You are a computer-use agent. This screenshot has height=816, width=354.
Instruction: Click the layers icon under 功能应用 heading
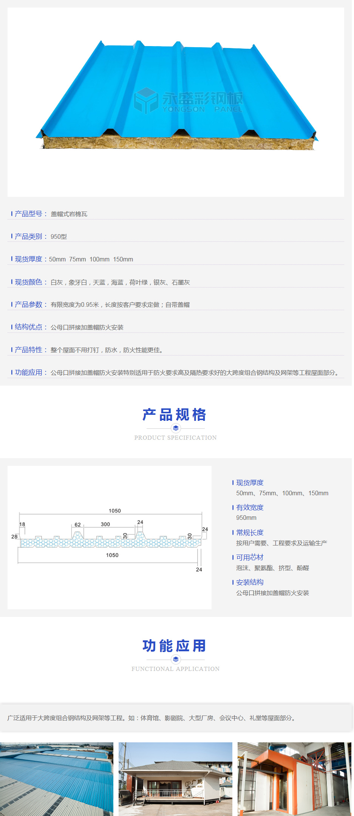coord(176,659)
